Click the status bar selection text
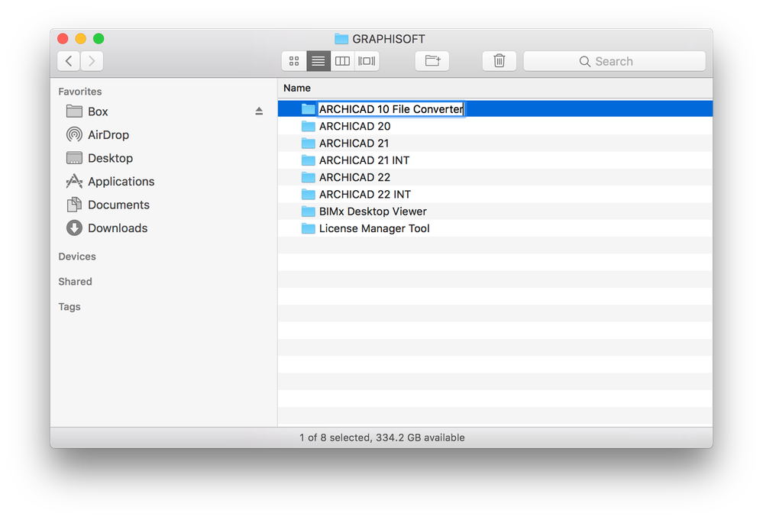This screenshot has height=520, width=763. pyautogui.click(x=382, y=438)
